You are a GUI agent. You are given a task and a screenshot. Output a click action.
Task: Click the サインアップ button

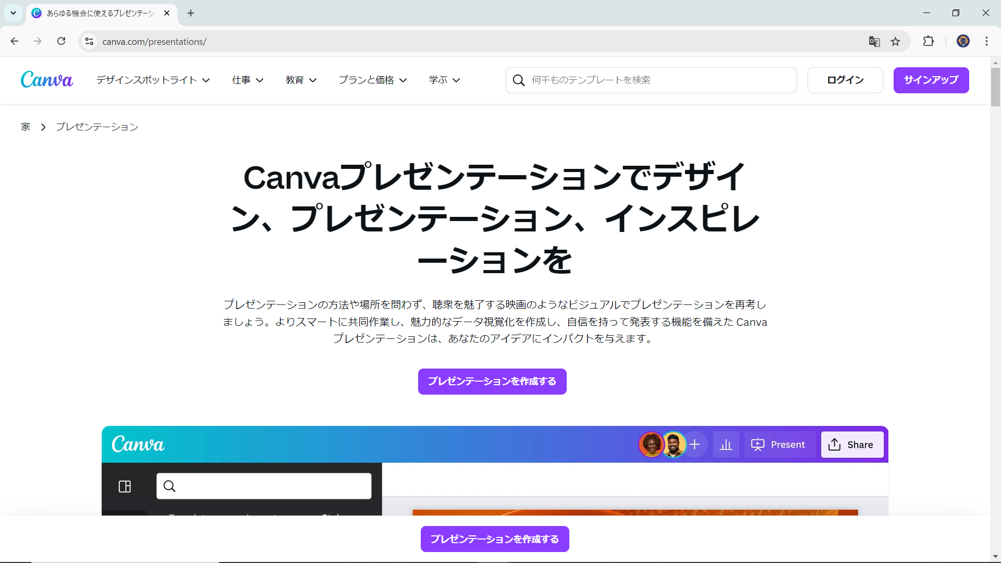pos(932,80)
